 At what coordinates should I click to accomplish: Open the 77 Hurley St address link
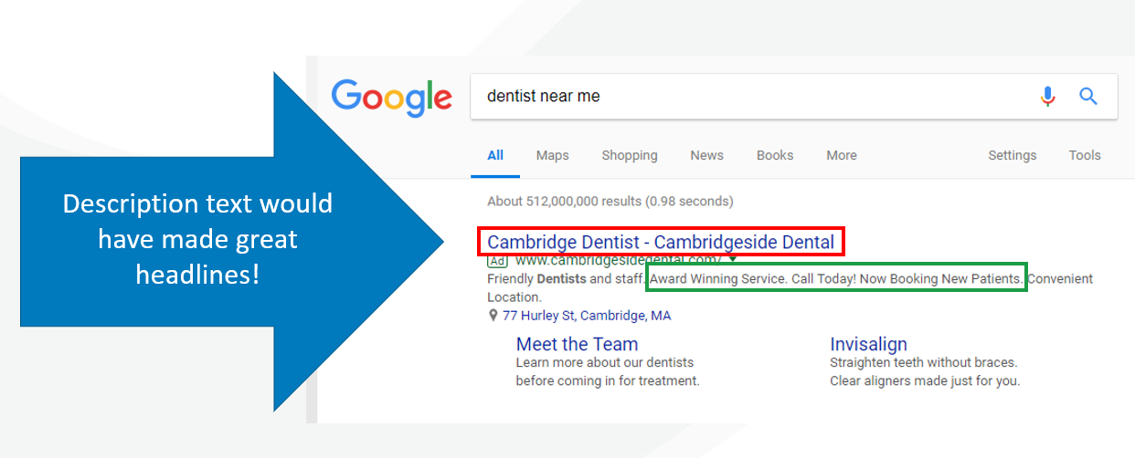coord(587,316)
